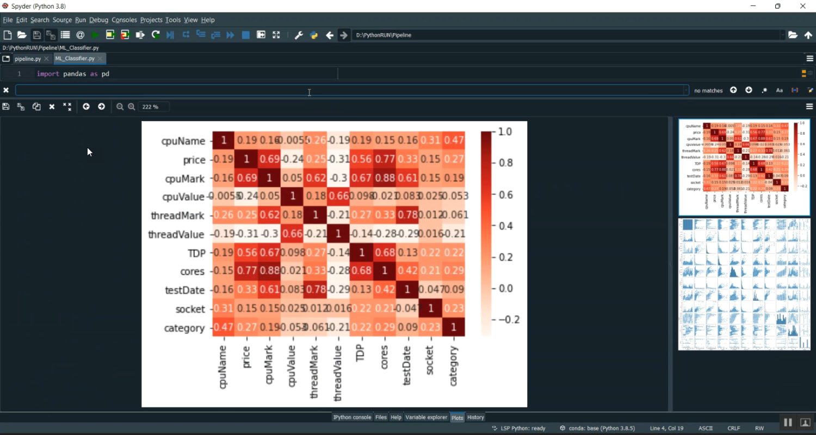This screenshot has width=816, height=435.
Task: Toggle whole-word search matching
Action: 795,90
